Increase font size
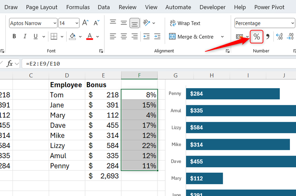The height and width of the screenshot is (196, 296). tap(85, 23)
